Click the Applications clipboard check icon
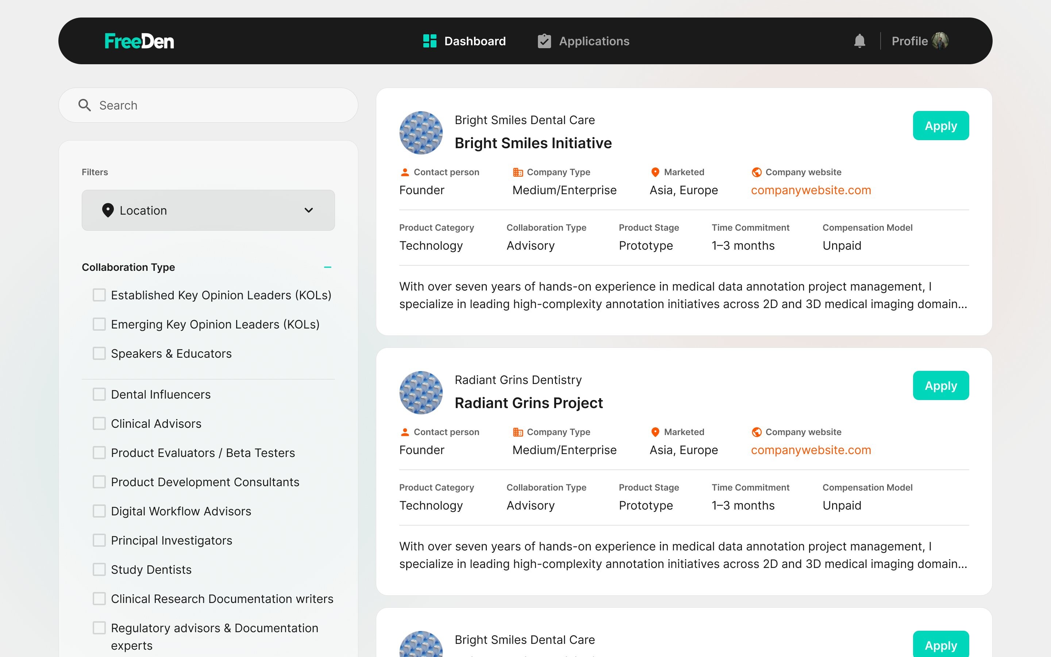 [544, 41]
